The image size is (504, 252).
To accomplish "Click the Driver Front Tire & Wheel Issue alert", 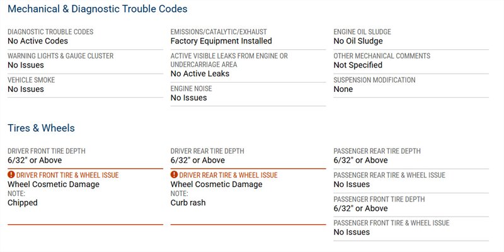I will pyautogui.click(x=67, y=175).
